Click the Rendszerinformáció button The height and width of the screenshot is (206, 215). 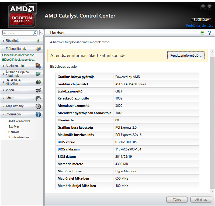pyautogui.click(x=186, y=56)
